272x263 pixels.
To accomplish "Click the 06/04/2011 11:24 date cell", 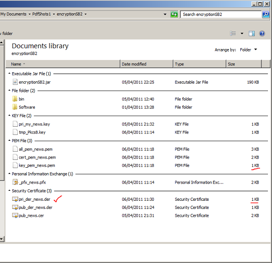I will [x=138, y=208].
